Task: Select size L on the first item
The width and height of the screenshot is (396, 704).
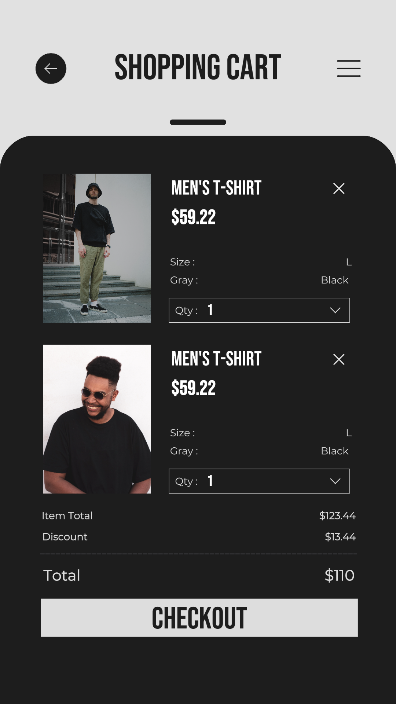Action: [348, 262]
